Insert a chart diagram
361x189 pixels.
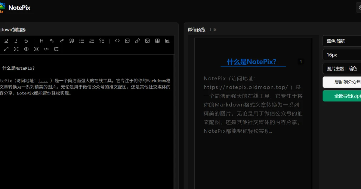pyautogui.click(x=168, y=41)
